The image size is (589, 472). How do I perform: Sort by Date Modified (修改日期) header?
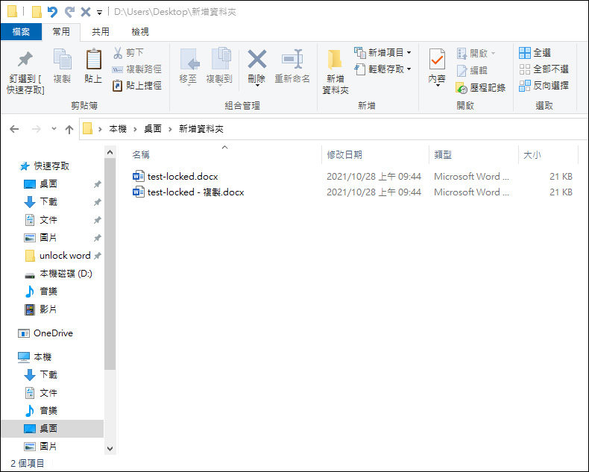375,155
